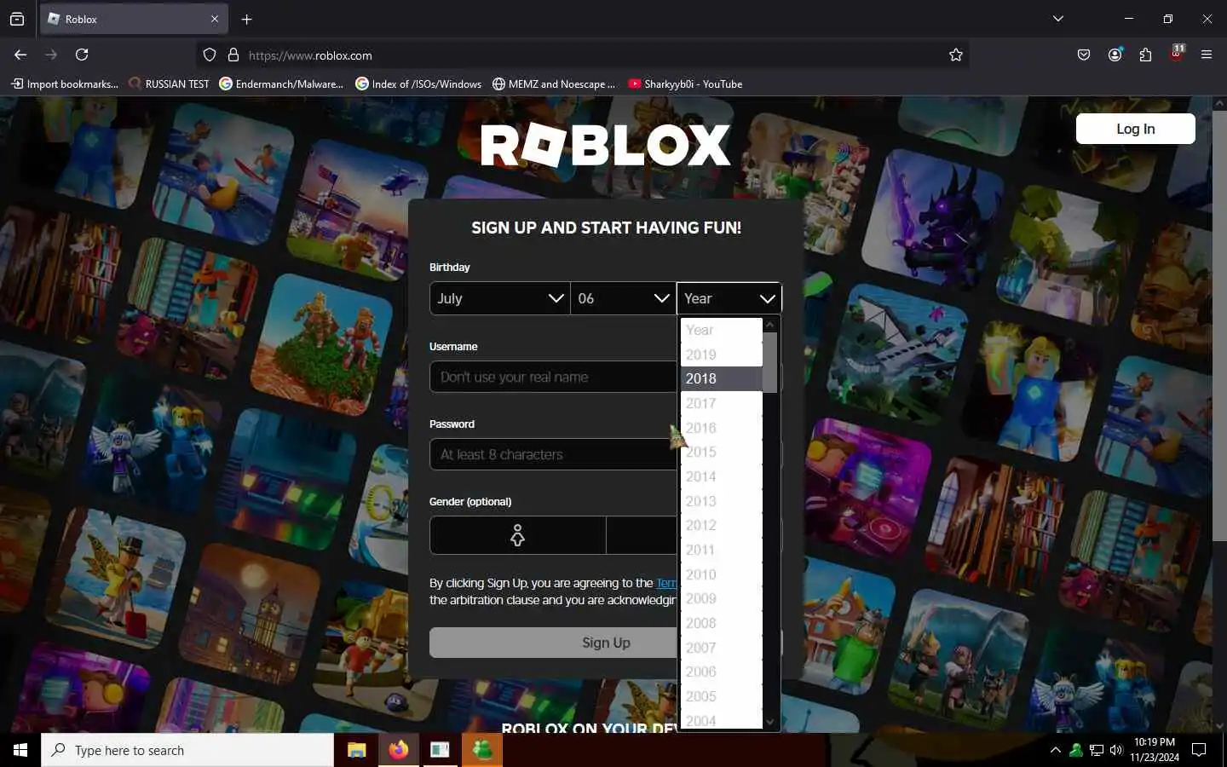The image size is (1227, 767).
Task: Select year 2010 from list
Action: click(x=721, y=574)
